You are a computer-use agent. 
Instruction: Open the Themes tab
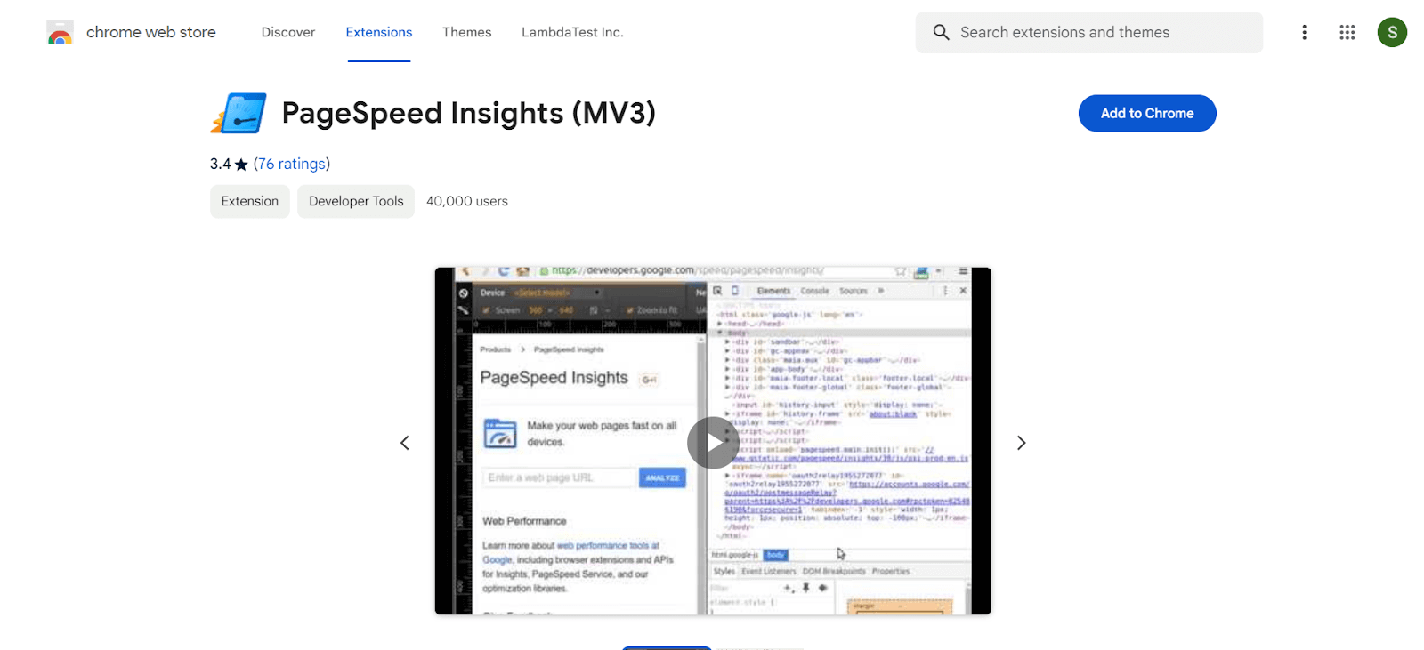(x=467, y=32)
